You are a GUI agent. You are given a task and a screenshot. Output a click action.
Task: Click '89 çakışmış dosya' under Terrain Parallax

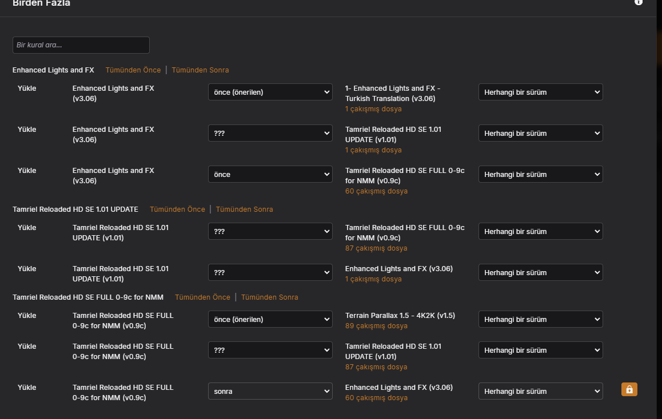click(376, 326)
